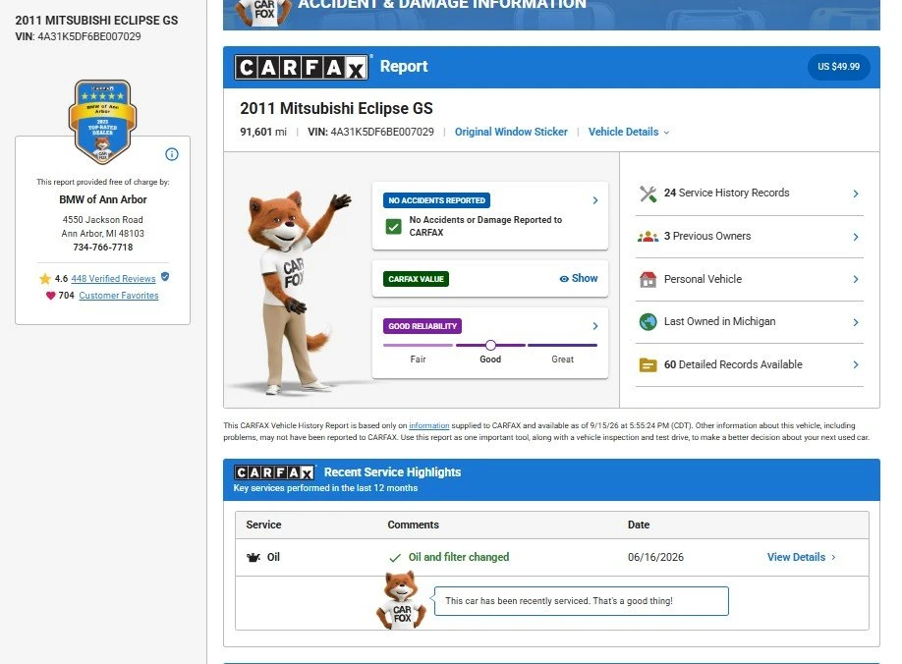Expand the Good Reliability chevron
The height and width of the screenshot is (664, 902).
click(595, 326)
